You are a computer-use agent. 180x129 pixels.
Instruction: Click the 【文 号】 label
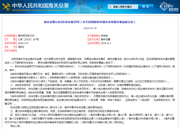click(x=11, y=39)
